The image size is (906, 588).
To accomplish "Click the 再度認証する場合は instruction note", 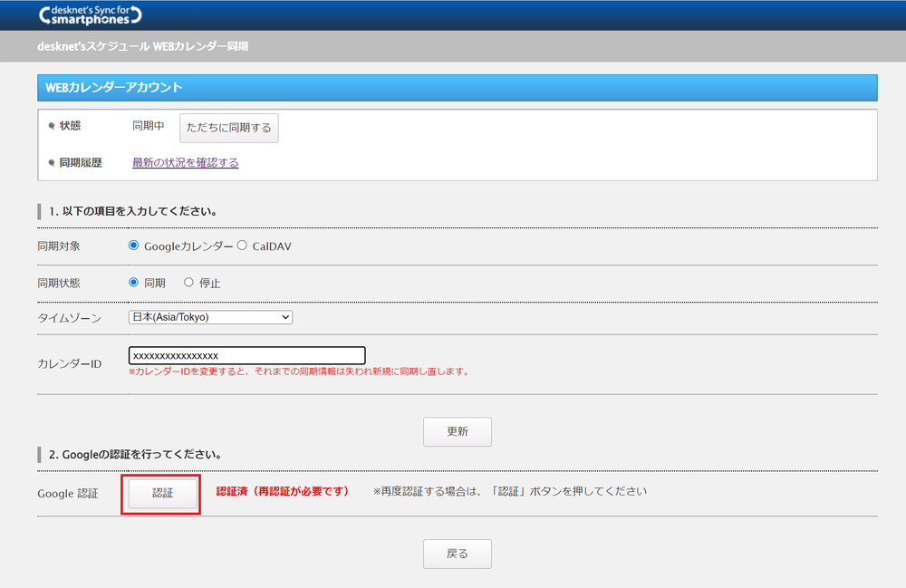I will click(x=509, y=492).
